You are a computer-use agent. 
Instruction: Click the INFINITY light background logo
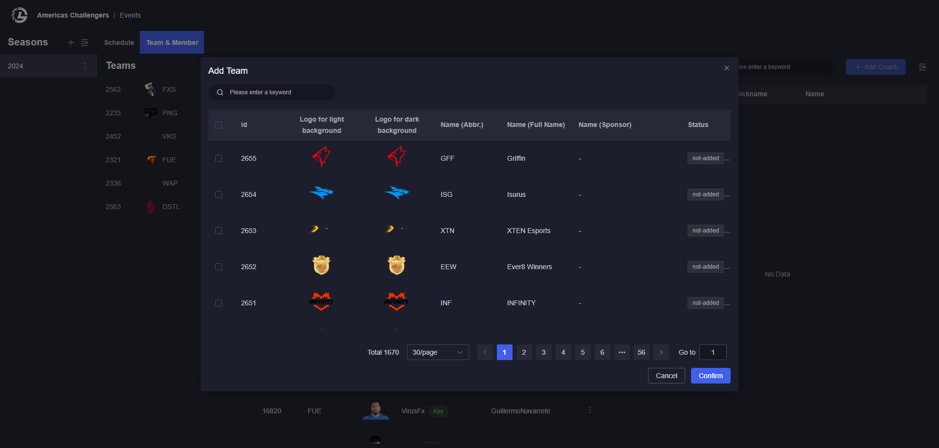pyautogui.click(x=321, y=302)
